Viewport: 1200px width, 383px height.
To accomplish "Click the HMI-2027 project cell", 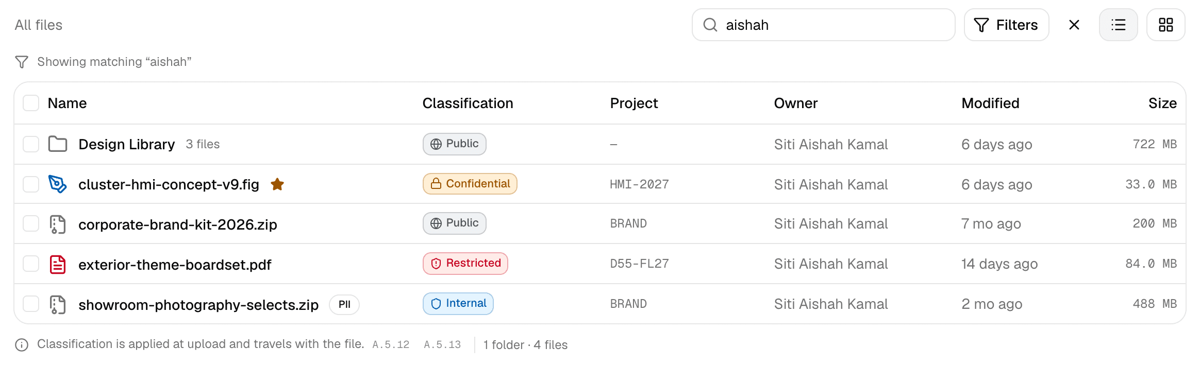I will click(639, 184).
